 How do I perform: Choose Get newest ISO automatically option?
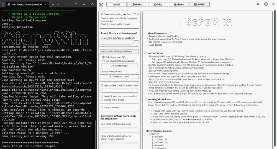point(104,61)
